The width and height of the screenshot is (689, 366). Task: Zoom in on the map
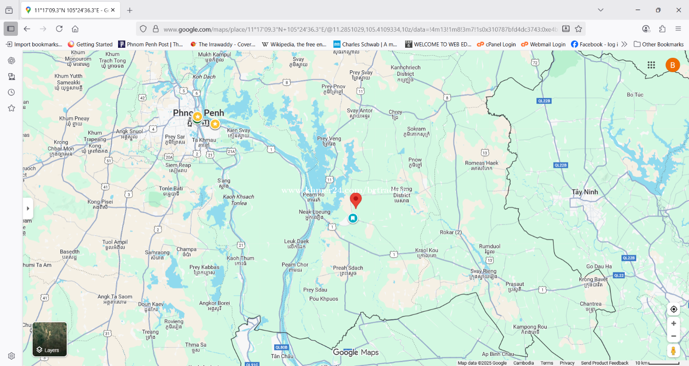673,323
